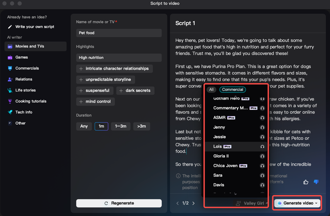
Task: Click the pencil icon next to Write your own script
Action: (10, 26)
